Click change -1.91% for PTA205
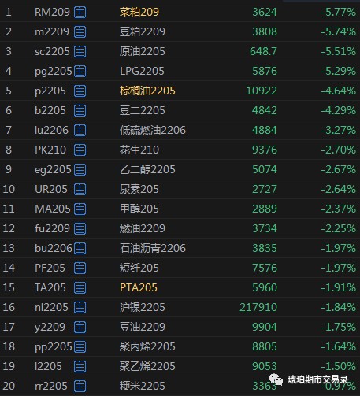The width and height of the screenshot is (360, 396). click(339, 287)
